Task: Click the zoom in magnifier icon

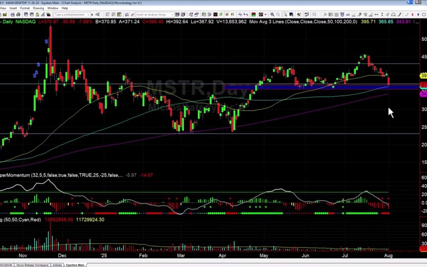Action: (272, 15)
